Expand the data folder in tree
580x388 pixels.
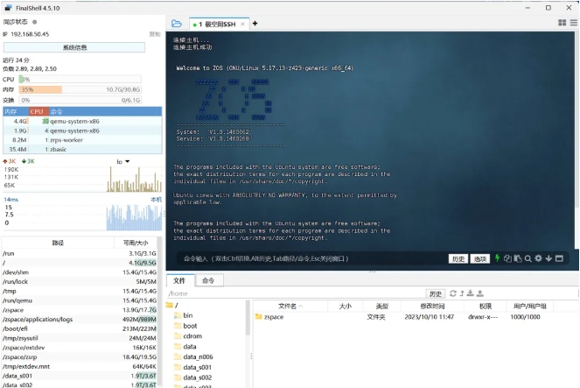pos(190,347)
